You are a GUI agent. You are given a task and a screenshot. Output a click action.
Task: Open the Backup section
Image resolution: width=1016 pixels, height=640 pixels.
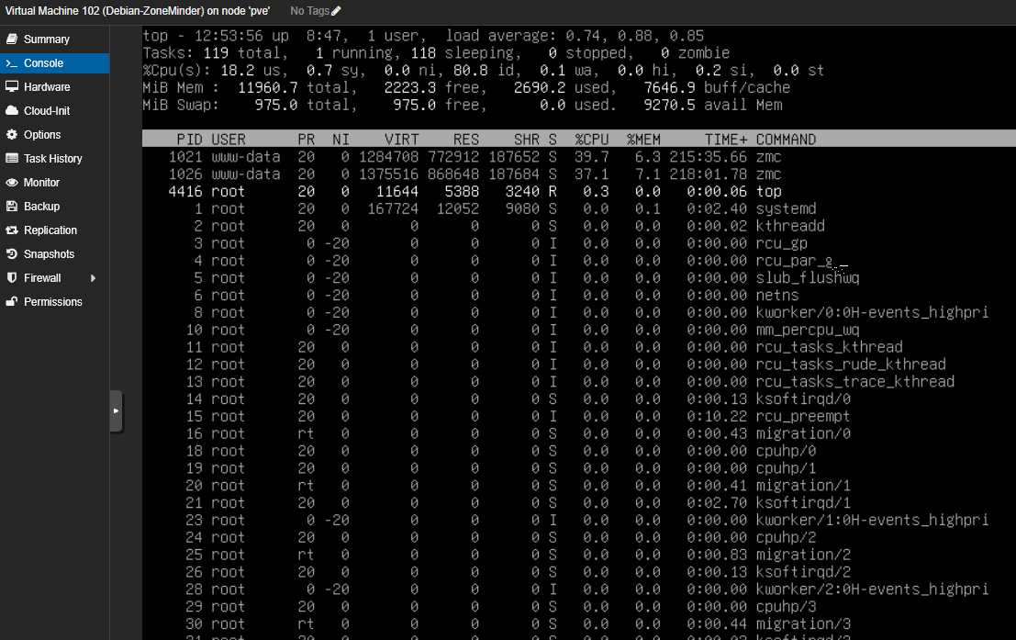click(54, 207)
